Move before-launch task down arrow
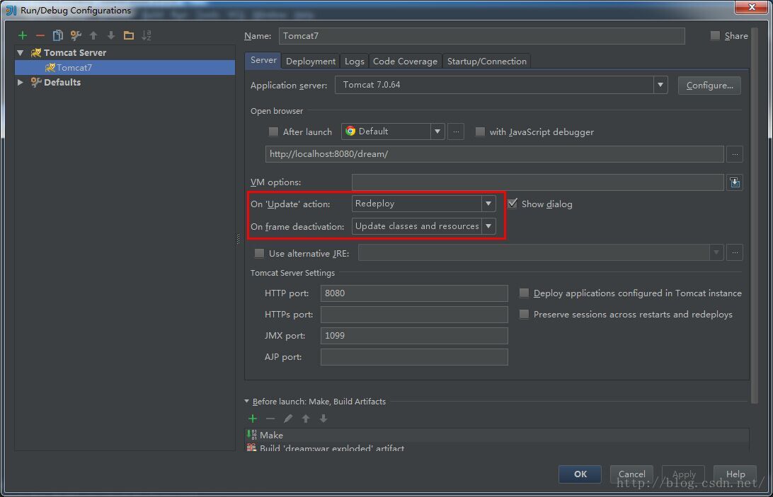This screenshot has width=773, height=497. pos(323,419)
